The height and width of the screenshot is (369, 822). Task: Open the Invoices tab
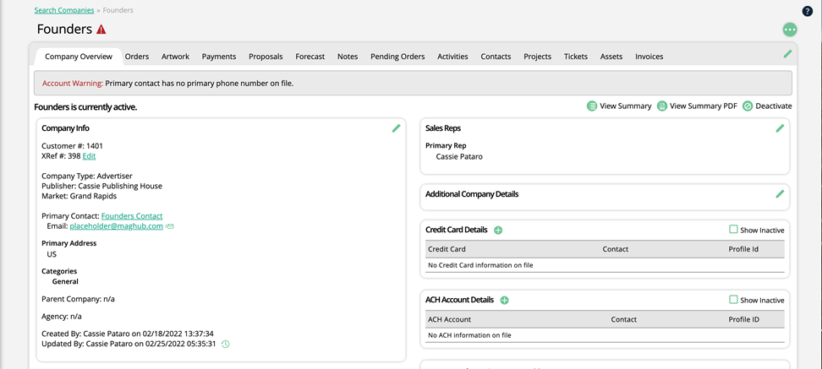649,57
